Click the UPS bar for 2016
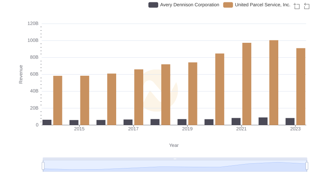This screenshot has height=181, width=314. pos(112,99)
